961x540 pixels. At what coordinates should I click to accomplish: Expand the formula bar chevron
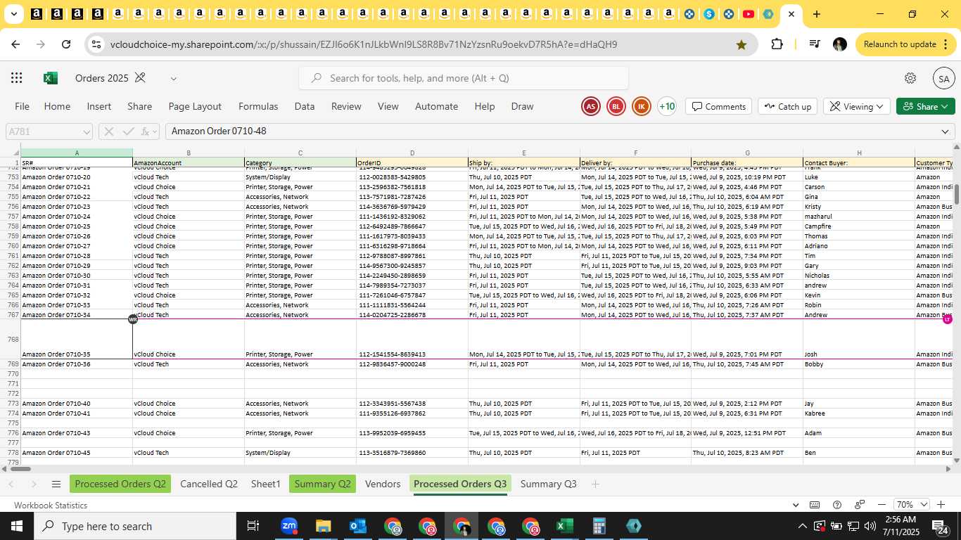pos(945,131)
